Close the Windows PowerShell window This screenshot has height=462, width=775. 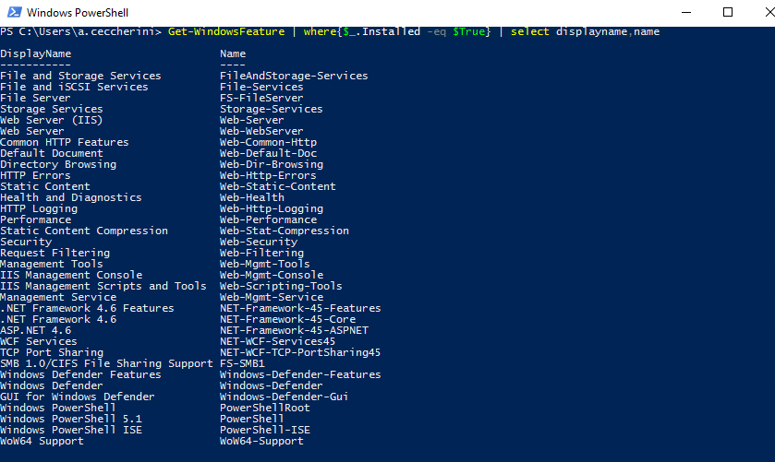click(768, 12)
